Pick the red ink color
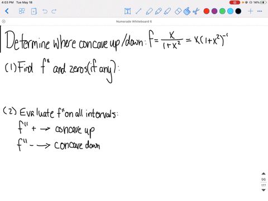Screen dimensions: 268x201 pos(207,11)
